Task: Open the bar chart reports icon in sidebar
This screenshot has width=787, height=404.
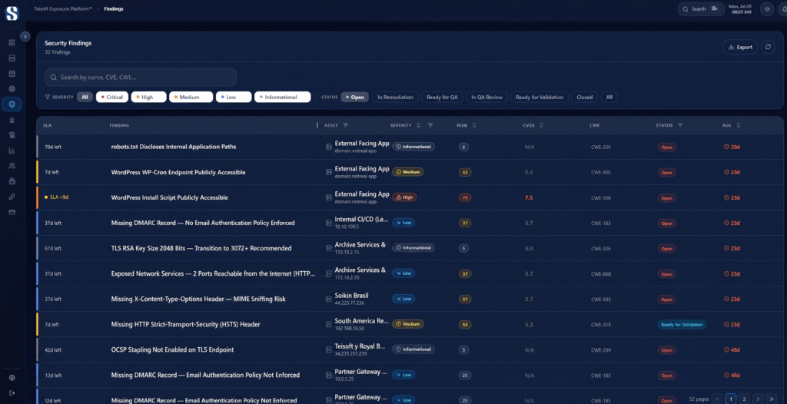Action: tap(12, 150)
